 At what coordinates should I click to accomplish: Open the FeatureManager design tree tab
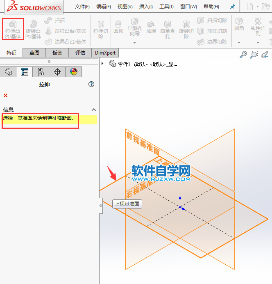point(8,72)
